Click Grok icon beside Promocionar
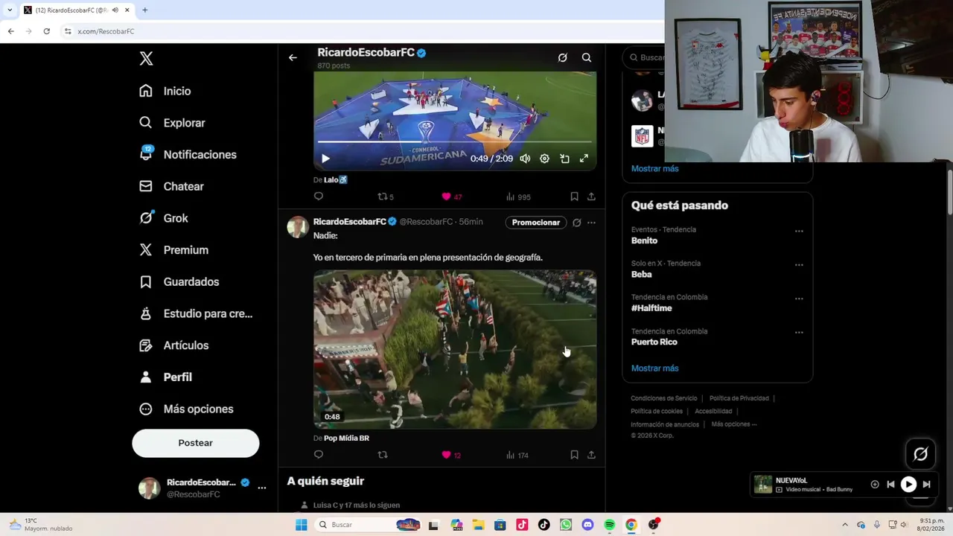Viewport: 953px width, 536px height. click(576, 223)
